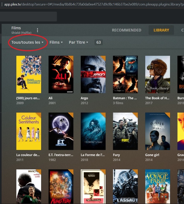
Task: Click the browser address bar URL
Action: 94,4
